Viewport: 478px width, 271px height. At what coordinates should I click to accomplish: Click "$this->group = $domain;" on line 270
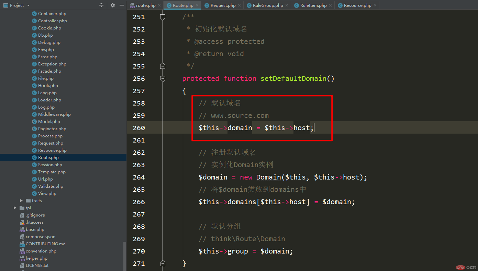click(246, 251)
